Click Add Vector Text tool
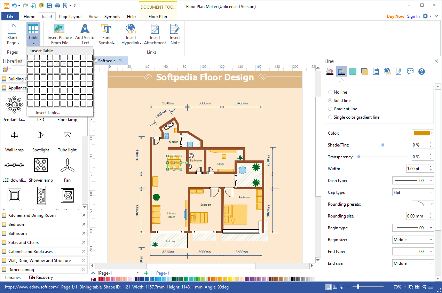The image size is (442, 293). [85, 34]
